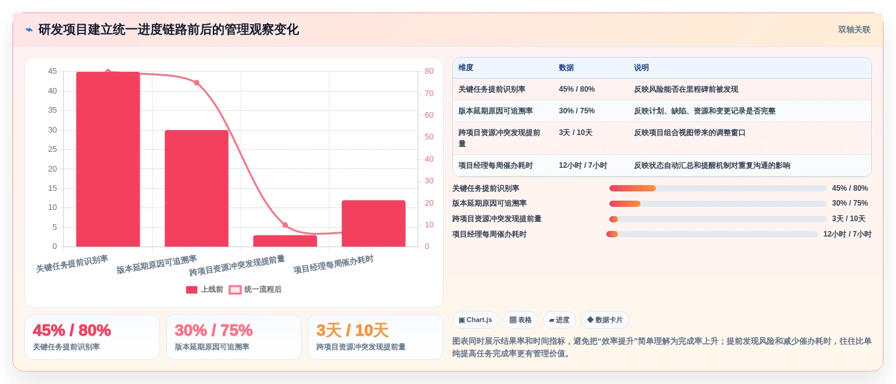896x384 pixels.
Task: Click the 进度 tag chip
Action: pos(559,320)
